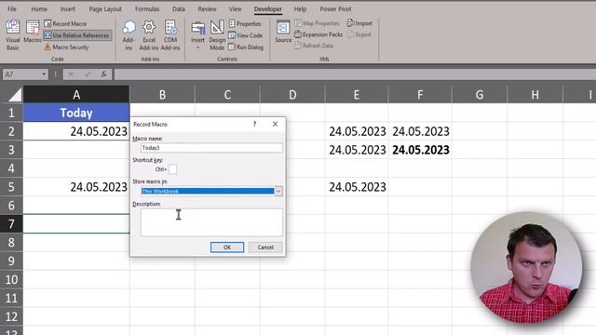The height and width of the screenshot is (335, 596).
Task: Select column A header
Action: click(76, 95)
